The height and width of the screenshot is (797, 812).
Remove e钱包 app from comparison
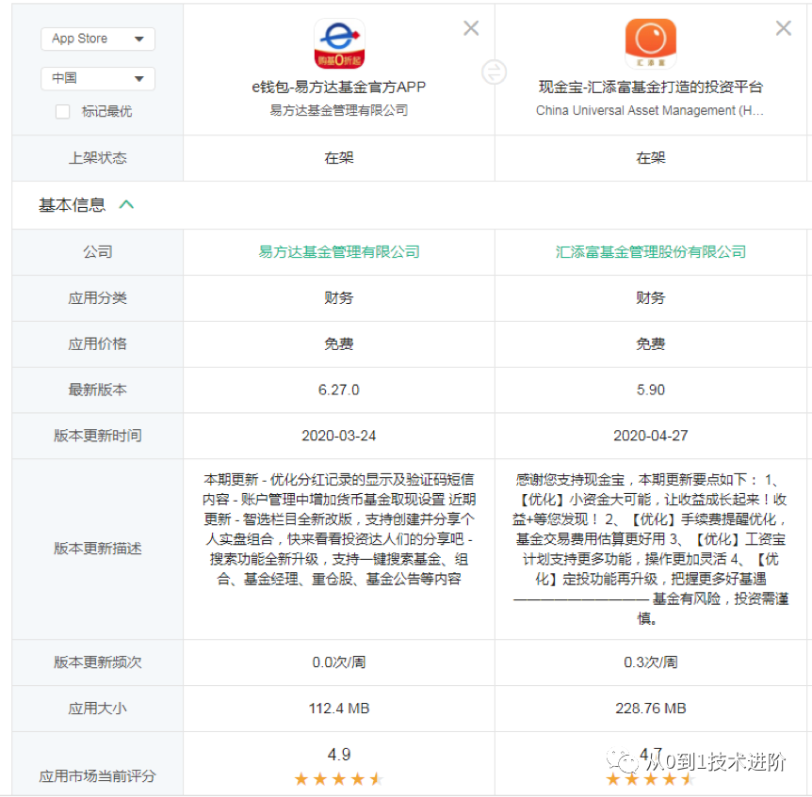(x=471, y=28)
